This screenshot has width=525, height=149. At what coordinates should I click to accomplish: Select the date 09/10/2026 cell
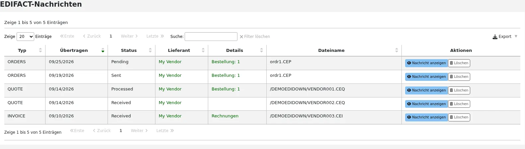pos(76,117)
